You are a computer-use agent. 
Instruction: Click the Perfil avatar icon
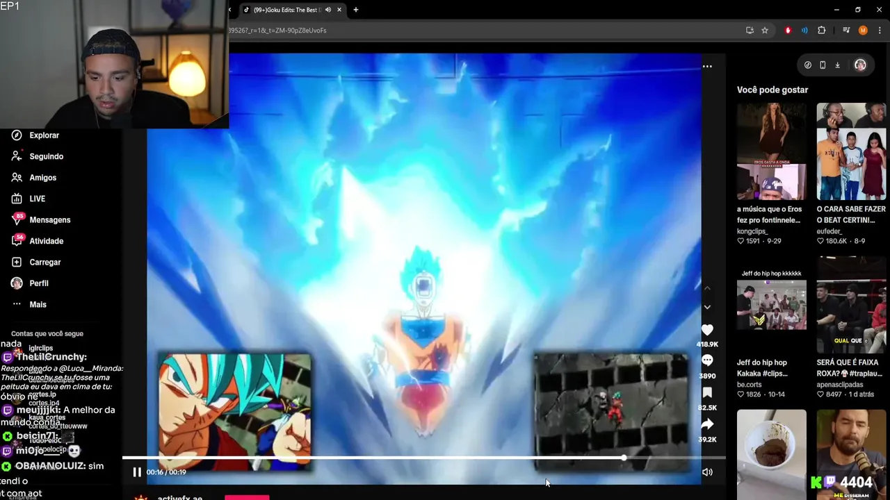pyautogui.click(x=17, y=283)
